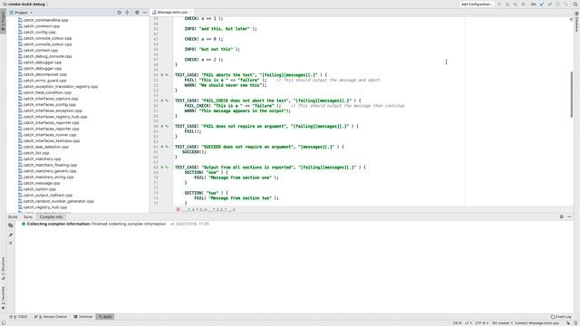Open the Terminal tool window

click(83, 317)
